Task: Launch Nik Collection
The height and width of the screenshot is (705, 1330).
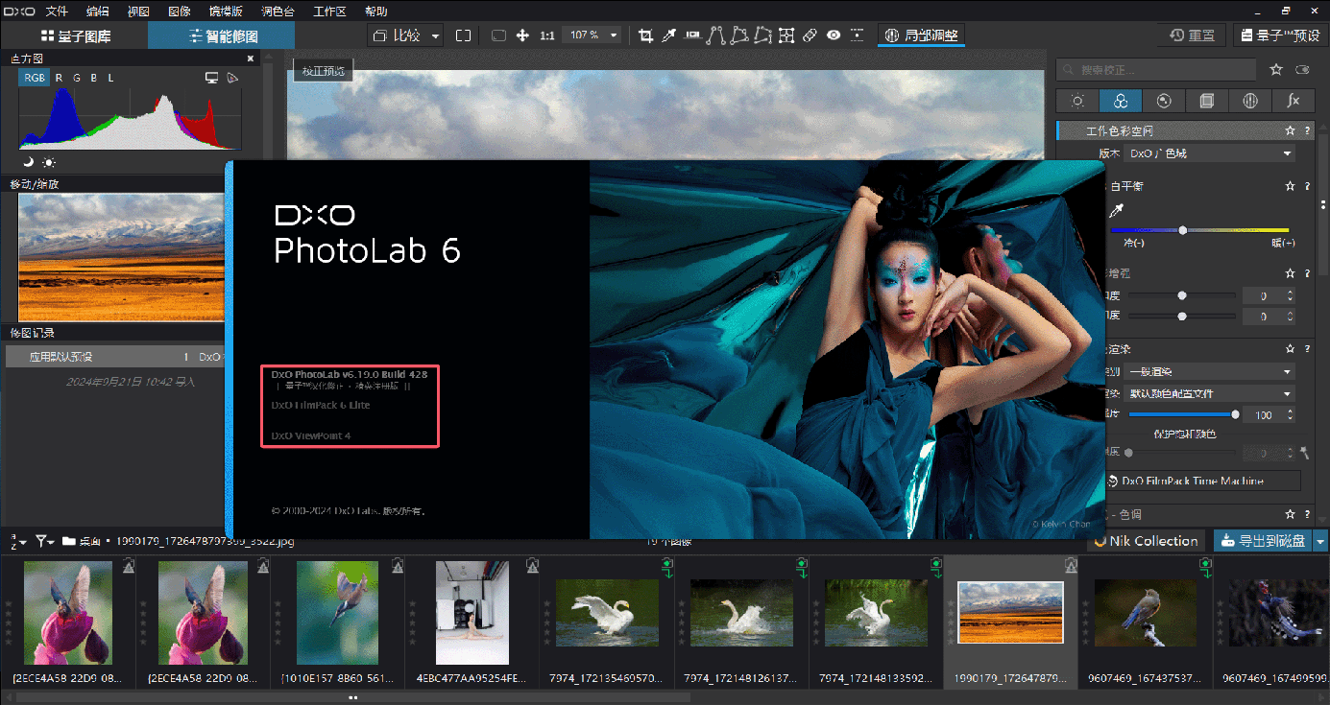Action: pyautogui.click(x=1146, y=541)
